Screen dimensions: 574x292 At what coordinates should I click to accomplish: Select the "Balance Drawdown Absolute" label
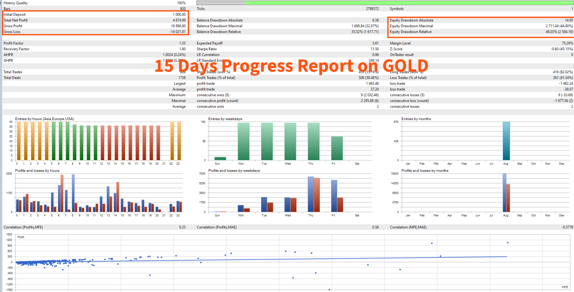pos(220,20)
